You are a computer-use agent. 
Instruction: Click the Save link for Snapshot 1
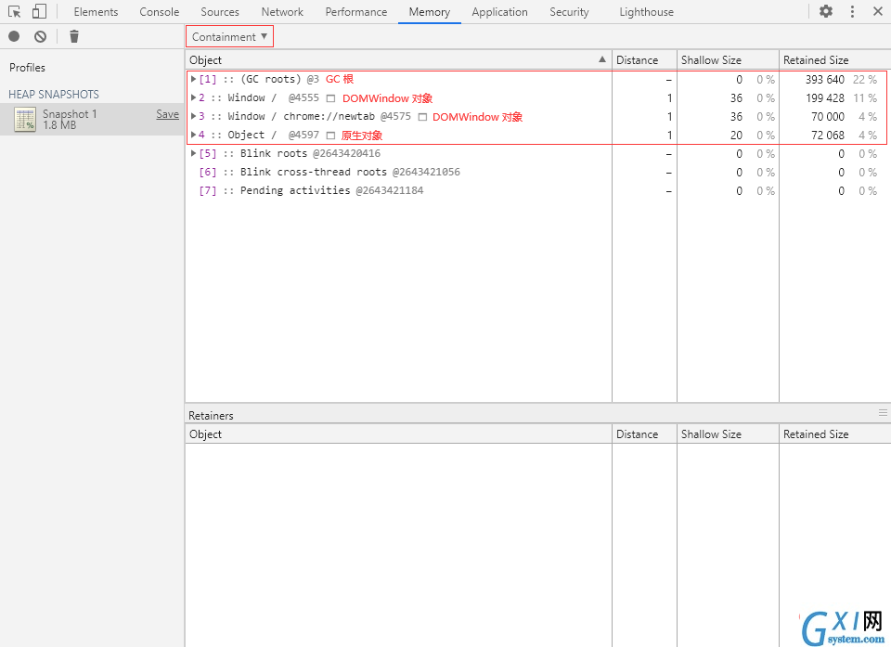coord(168,114)
